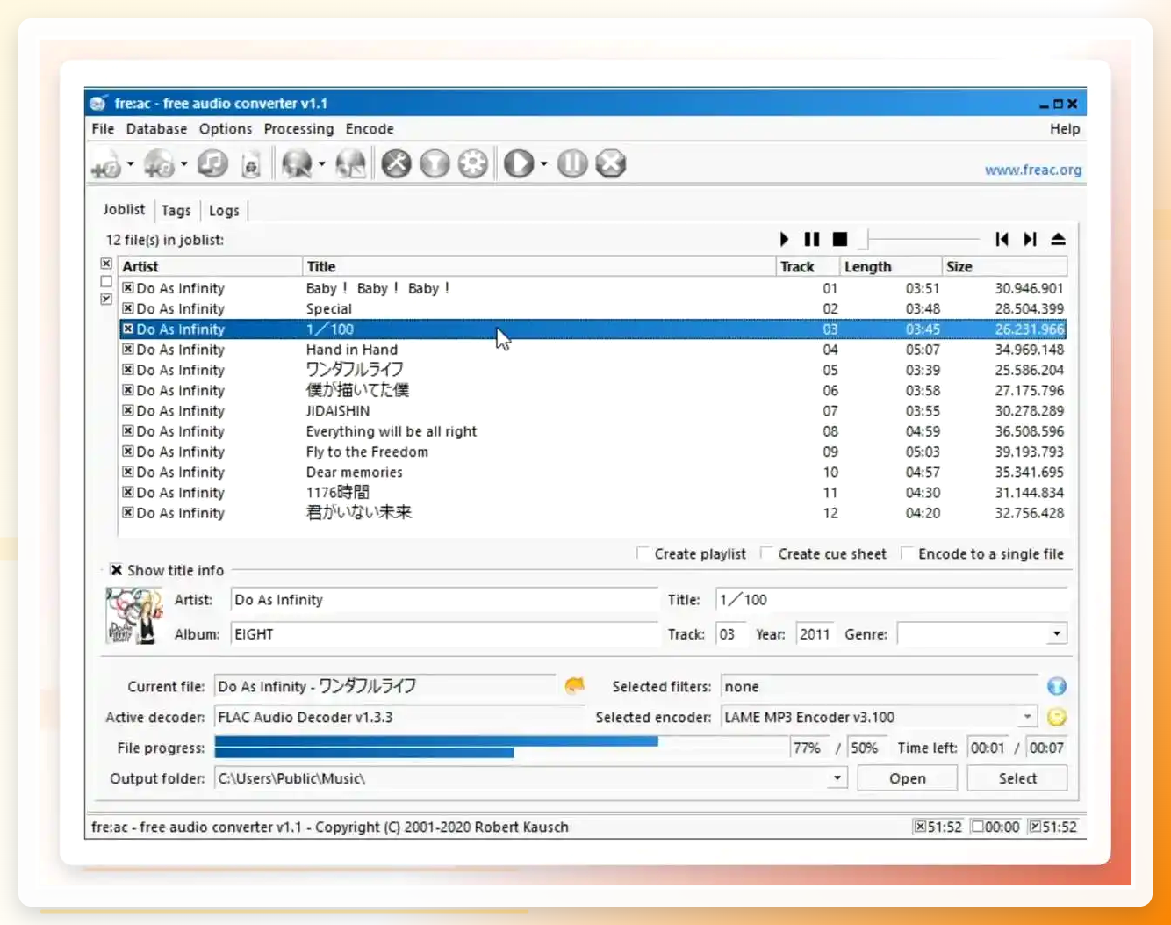Expand the Genre dropdown
This screenshot has width=1171, height=925.
(1056, 634)
